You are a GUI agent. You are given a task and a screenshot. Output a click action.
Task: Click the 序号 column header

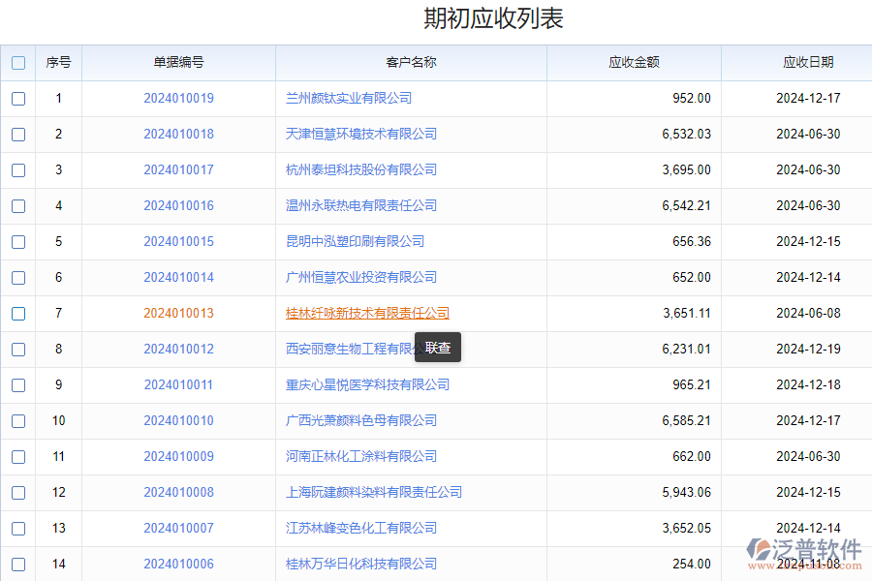pyautogui.click(x=58, y=63)
